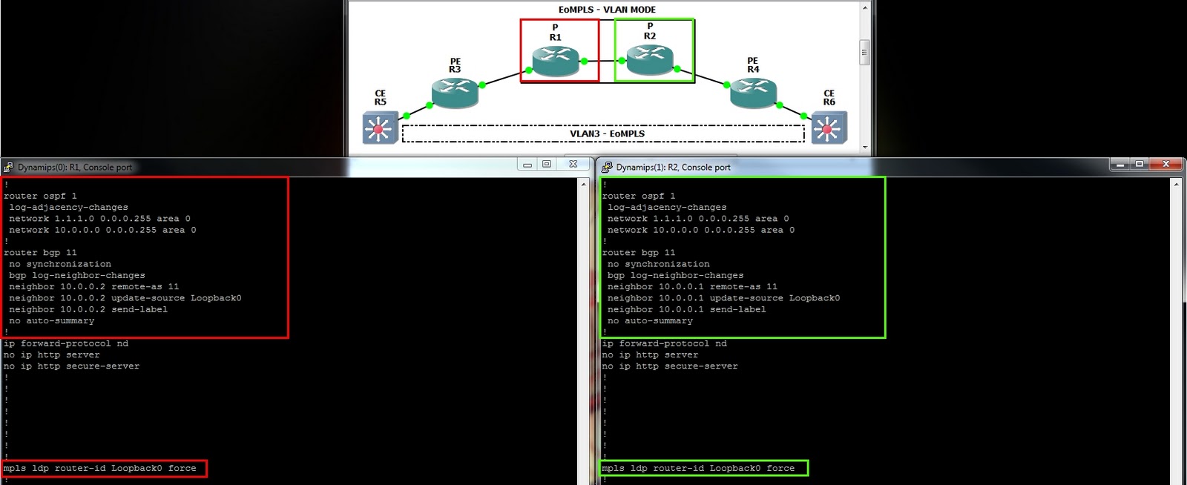Screen dimensions: 1187x485
Task: Click 'bgp log-neighbor-changes' in R2 console
Action: (676, 275)
